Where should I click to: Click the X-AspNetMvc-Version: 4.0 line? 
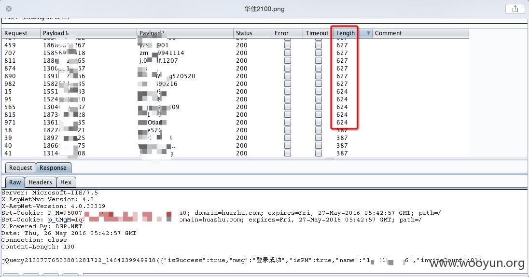coord(48,199)
